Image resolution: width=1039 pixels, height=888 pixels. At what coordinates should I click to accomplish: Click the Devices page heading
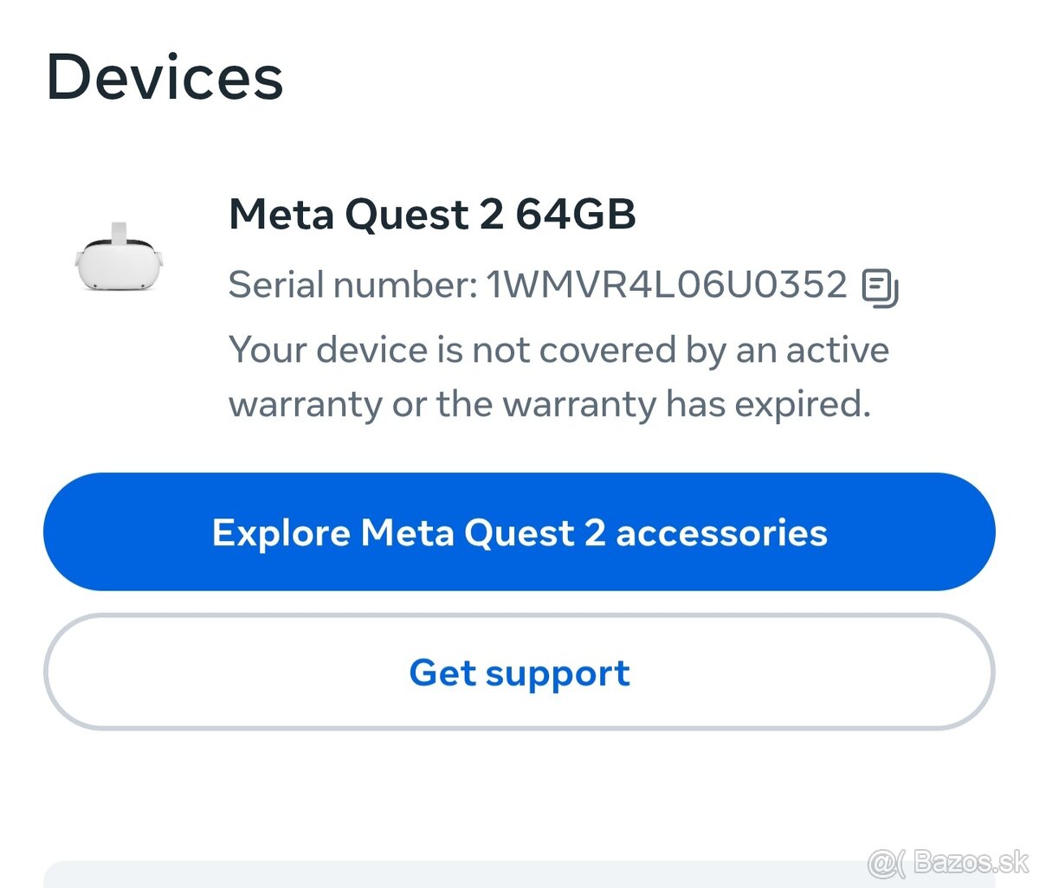coord(166,76)
